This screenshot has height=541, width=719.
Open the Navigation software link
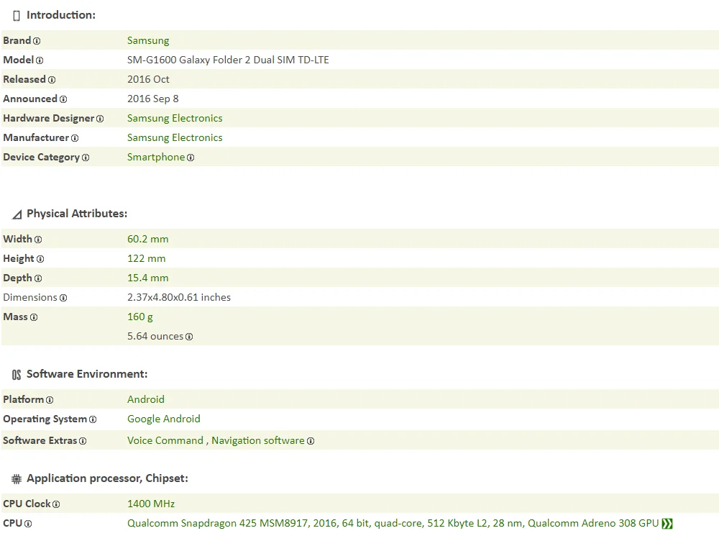tap(257, 440)
